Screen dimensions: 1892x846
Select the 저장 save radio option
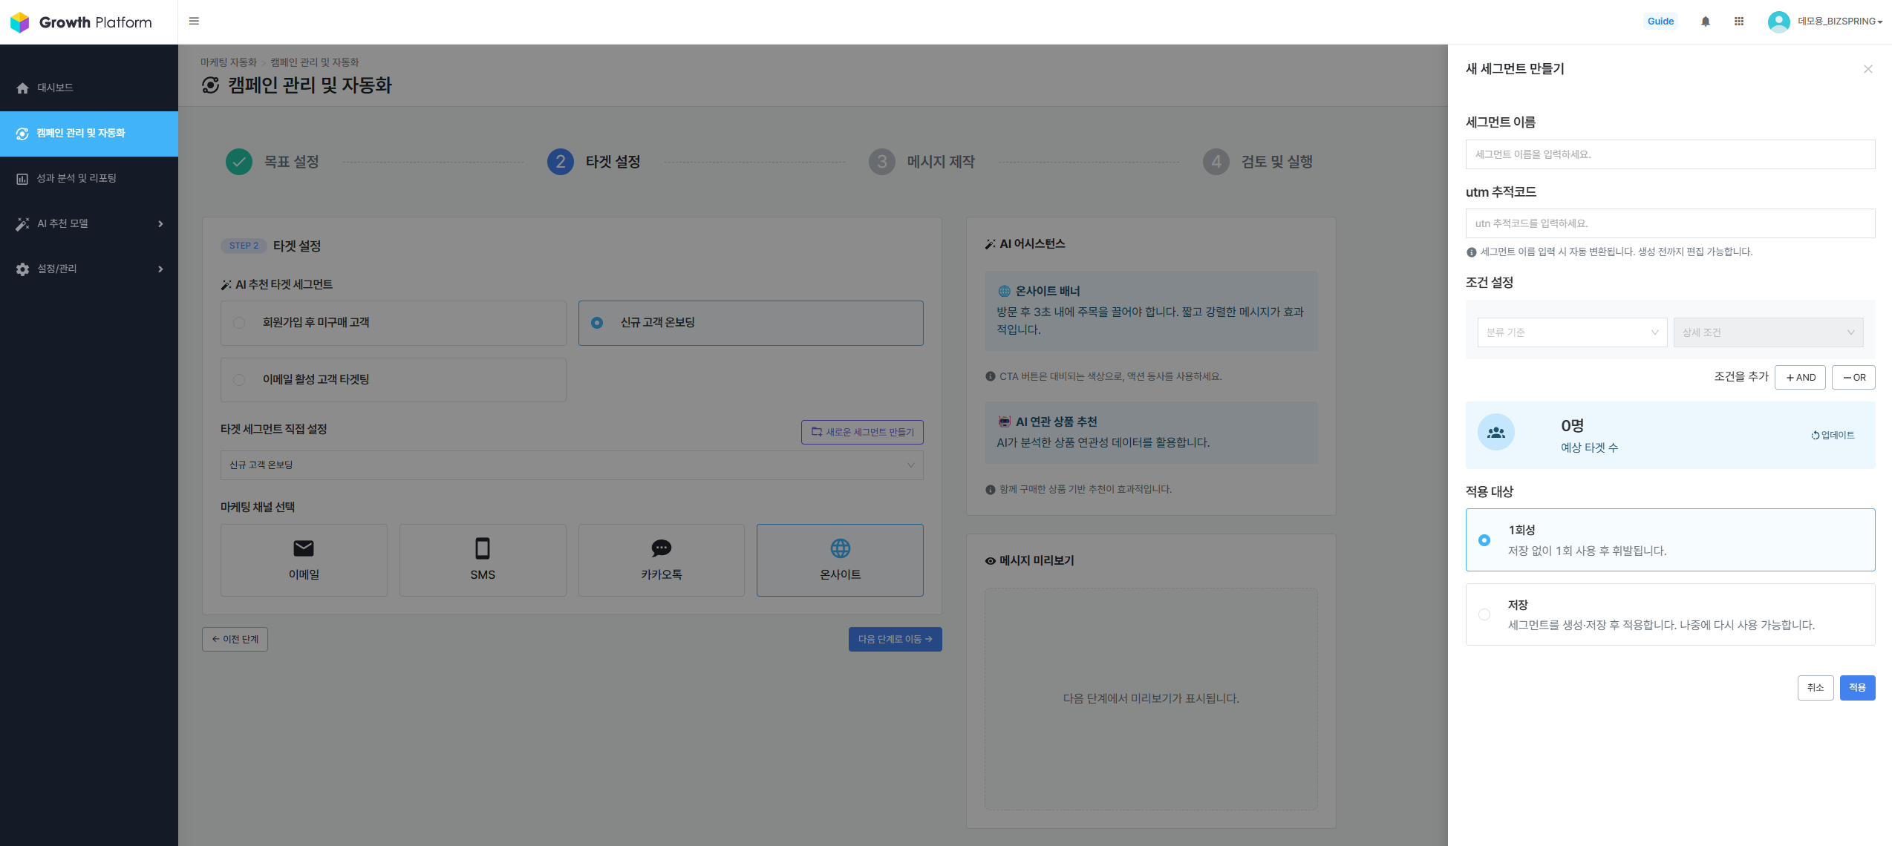point(1484,614)
